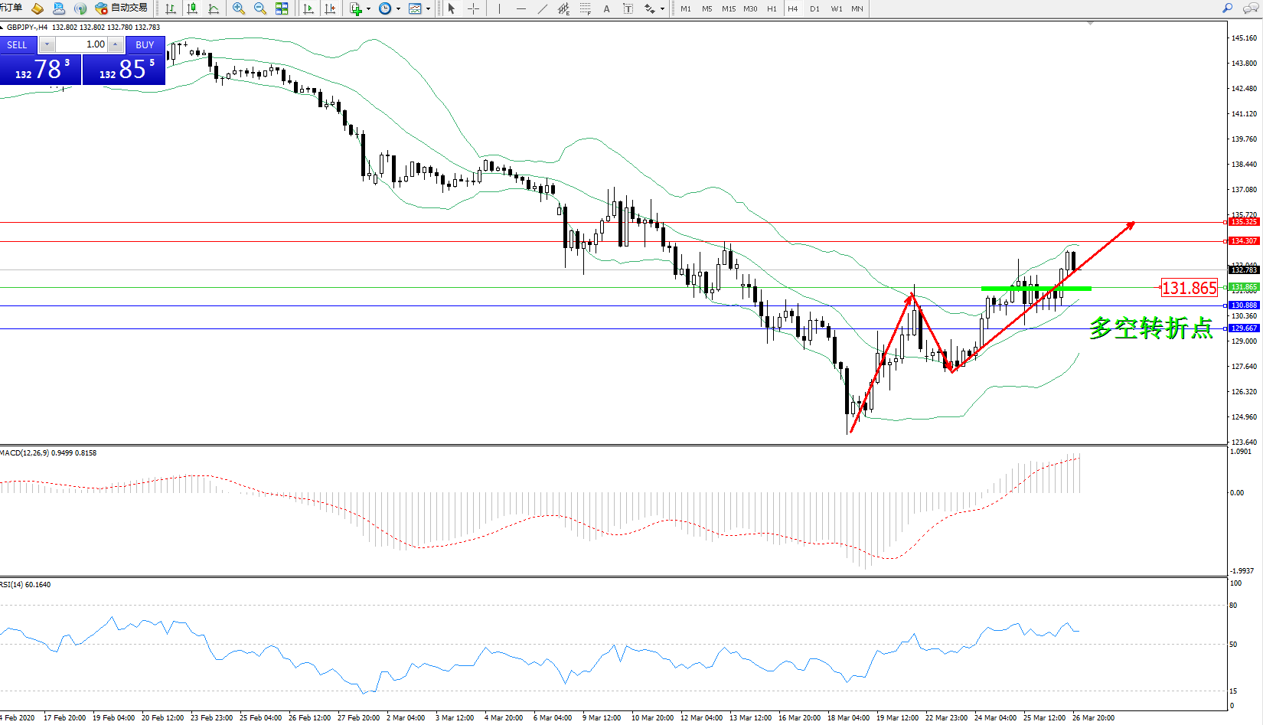The width and height of the screenshot is (1263, 725).
Task: Choose the vertical line drawing tool
Action: 499,8
